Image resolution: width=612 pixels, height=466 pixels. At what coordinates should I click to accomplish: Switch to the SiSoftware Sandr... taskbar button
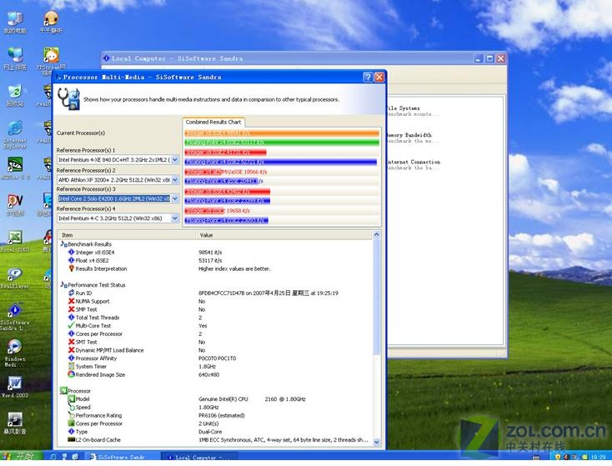[120, 457]
